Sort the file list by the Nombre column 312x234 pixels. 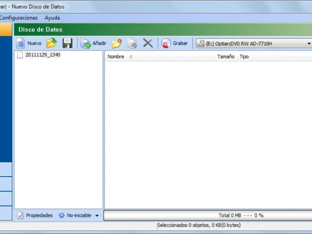click(145, 57)
